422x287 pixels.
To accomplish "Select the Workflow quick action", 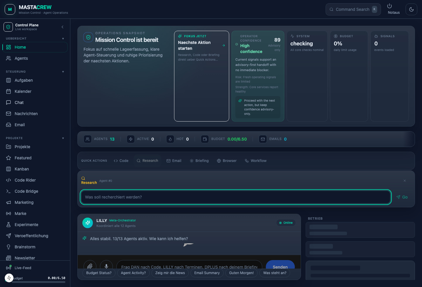I will tap(256, 161).
